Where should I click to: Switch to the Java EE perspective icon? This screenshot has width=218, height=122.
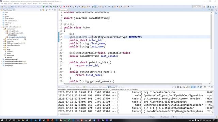[208, 7]
